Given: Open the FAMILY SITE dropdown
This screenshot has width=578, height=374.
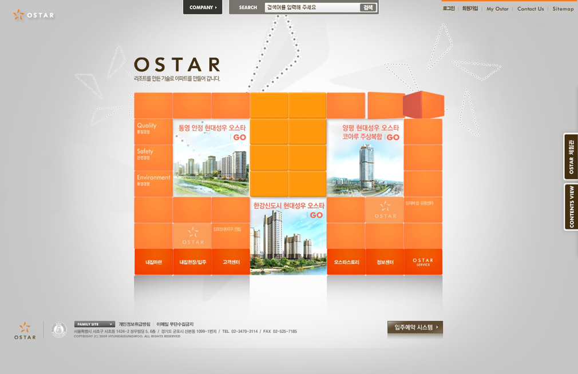Looking at the screenshot, I should point(94,324).
